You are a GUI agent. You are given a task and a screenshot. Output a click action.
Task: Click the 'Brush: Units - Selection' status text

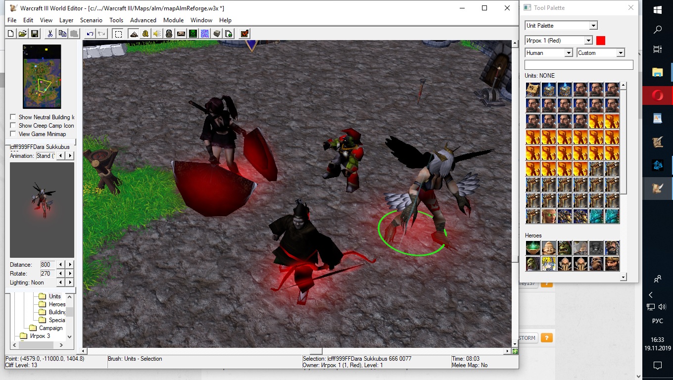135,359
